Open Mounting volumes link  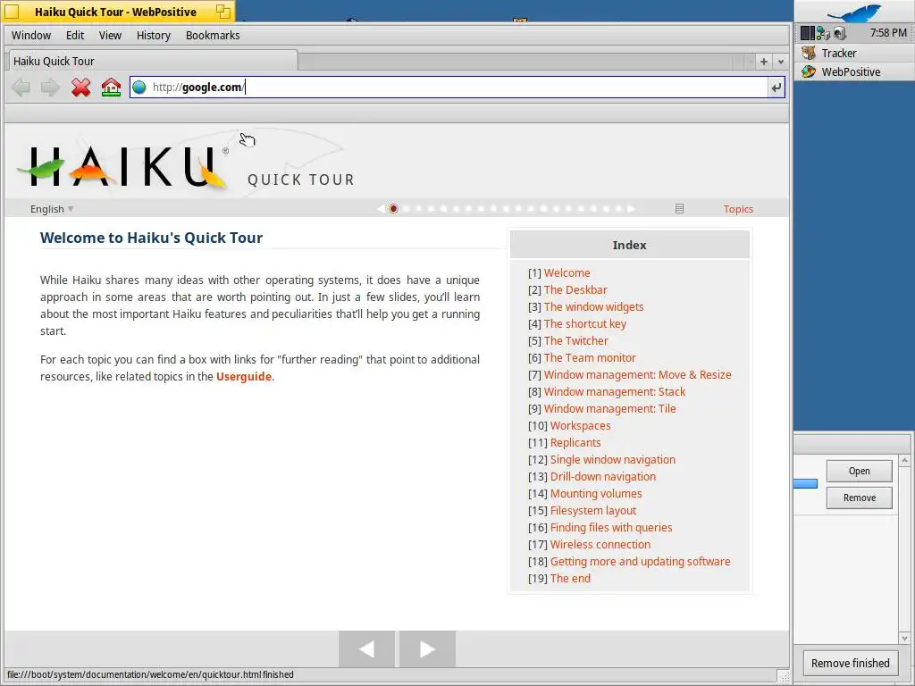pyautogui.click(x=596, y=493)
